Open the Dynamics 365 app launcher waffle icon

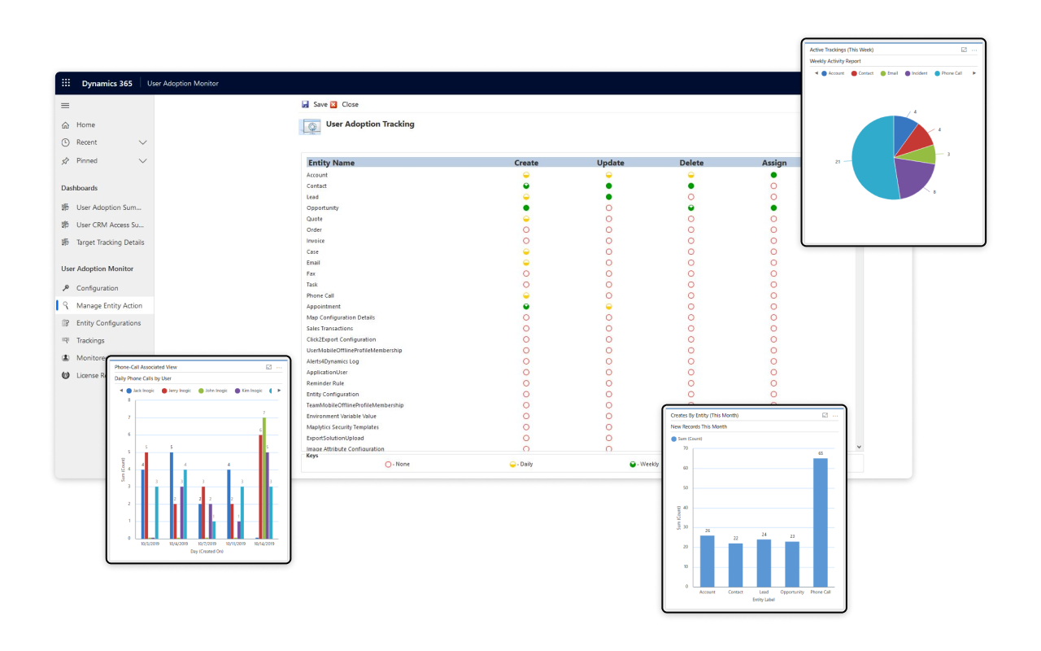pyautogui.click(x=66, y=83)
